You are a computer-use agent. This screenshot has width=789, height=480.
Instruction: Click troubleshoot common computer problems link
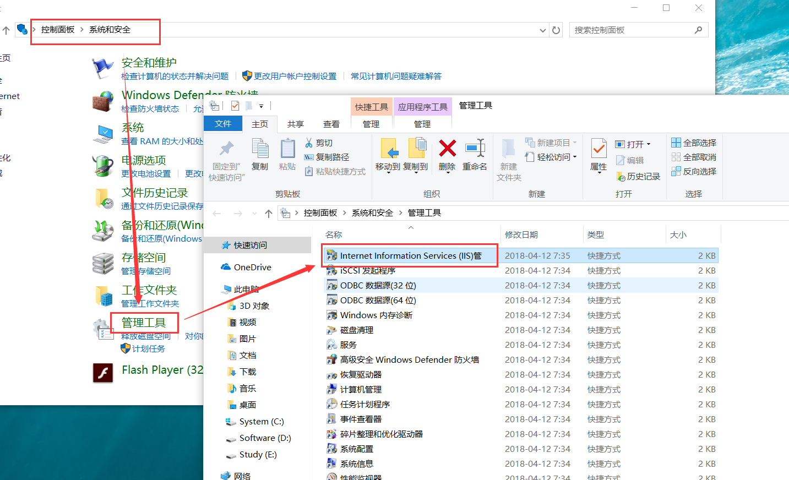396,77
